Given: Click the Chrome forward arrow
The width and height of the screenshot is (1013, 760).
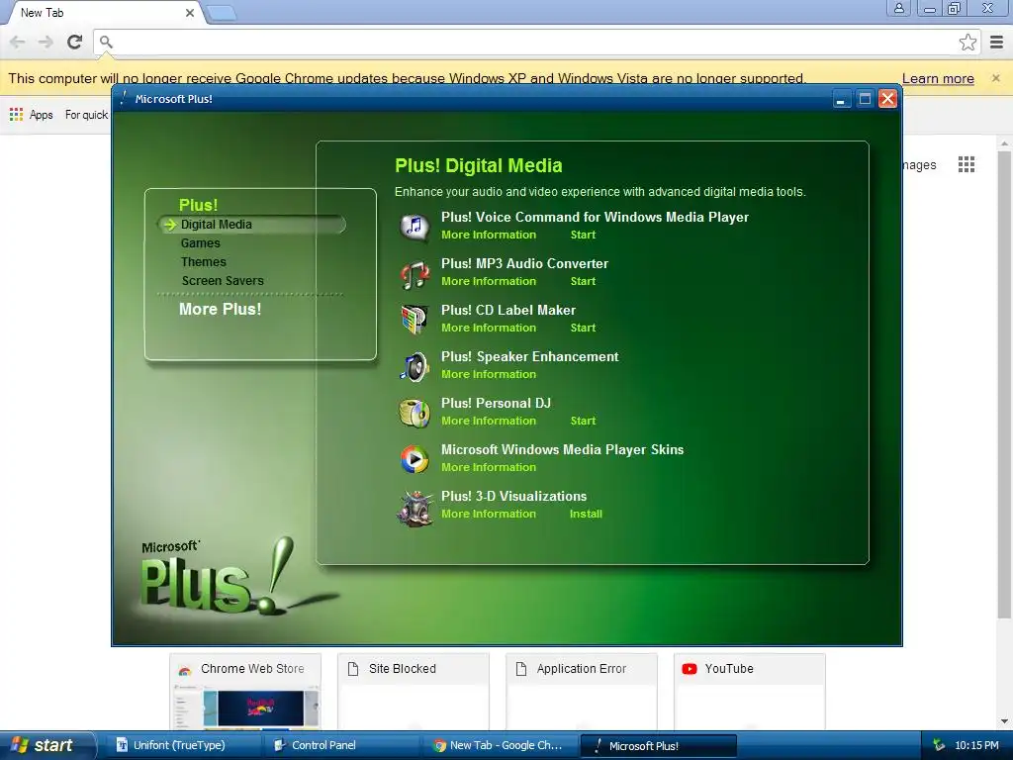Looking at the screenshot, I should [x=46, y=42].
